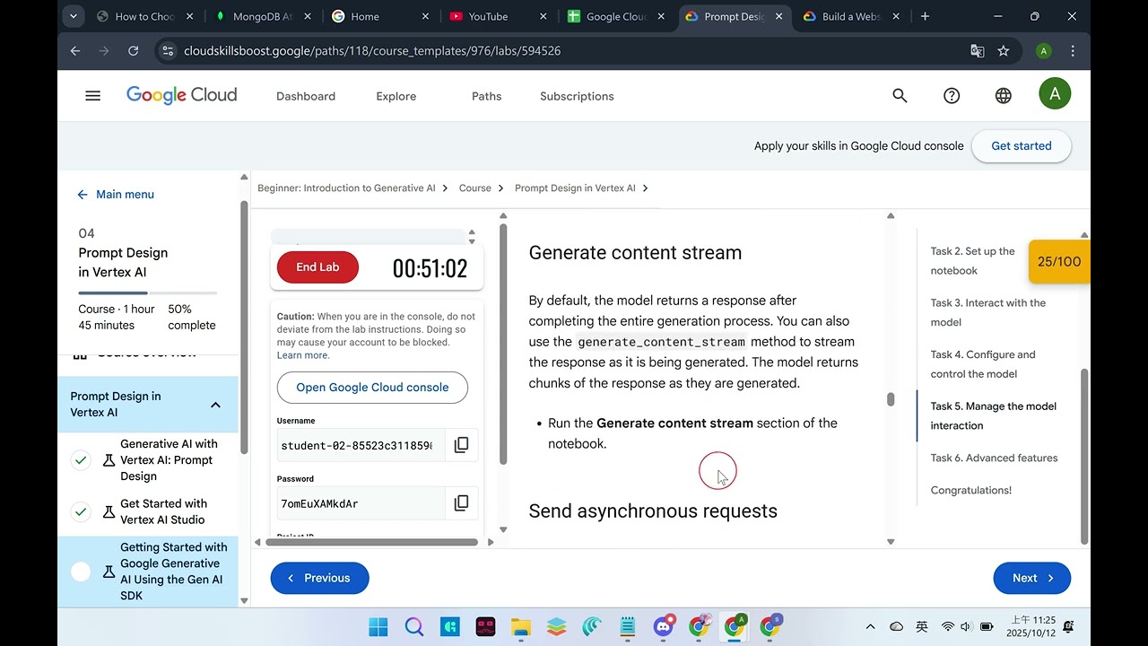This screenshot has width=1148, height=646.
Task: Jump to Congratulations! outline item
Action: pyautogui.click(x=971, y=491)
